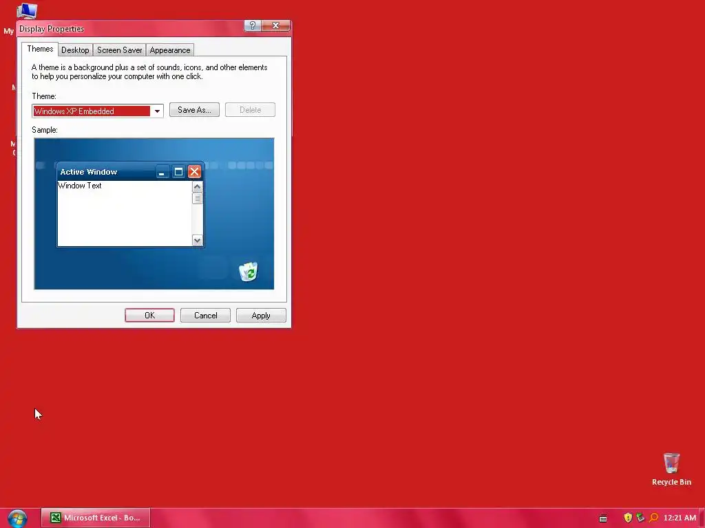Viewport: 705px width, 528px height.
Task: Confirm with the OK button
Action: pyautogui.click(x=149, y=315)
